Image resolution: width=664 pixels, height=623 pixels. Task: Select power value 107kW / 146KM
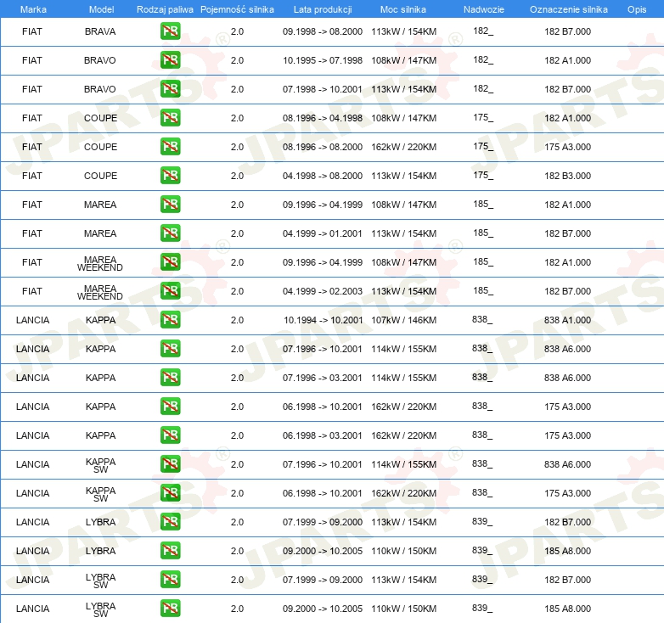pyautogui.click(x=403, y=319)
